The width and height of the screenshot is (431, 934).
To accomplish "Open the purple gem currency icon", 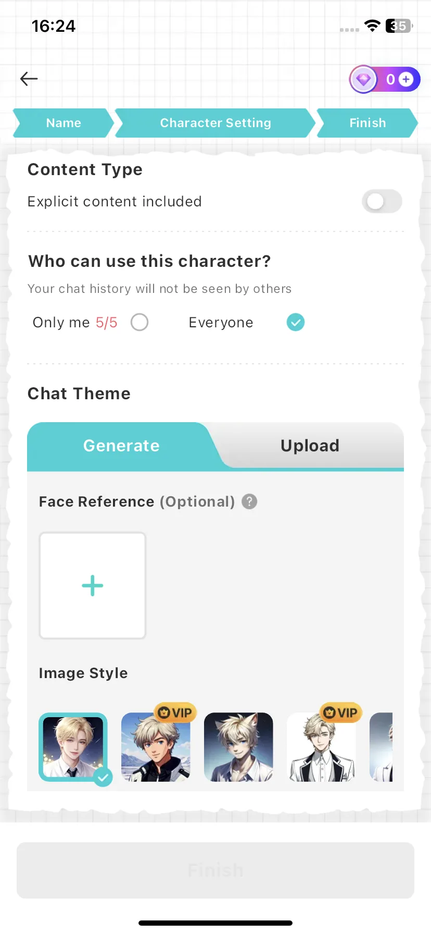I will (363, 79).
